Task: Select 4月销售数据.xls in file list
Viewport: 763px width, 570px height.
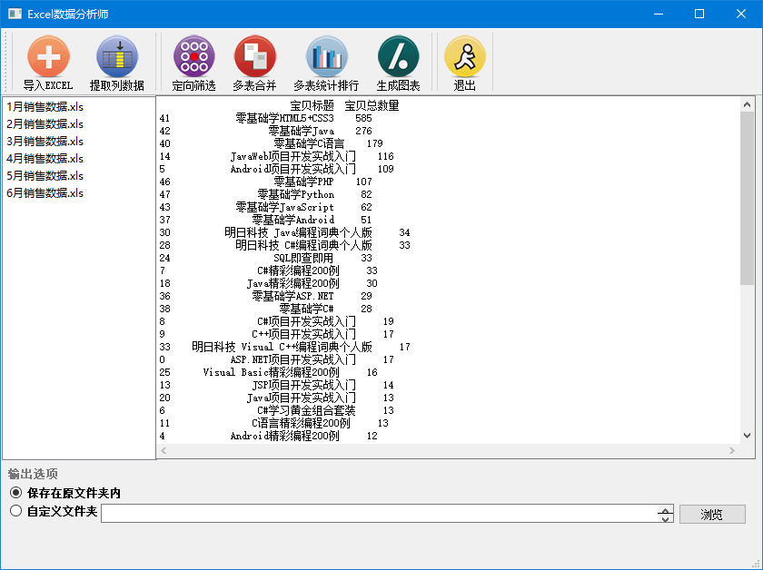Action: (x=45, y=159)
